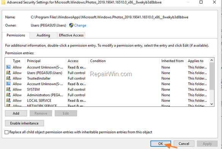This screenshot has height=149, width=222.
Task: Click the Change owner link
Action: pyautogui.click(x=80, y=26)
